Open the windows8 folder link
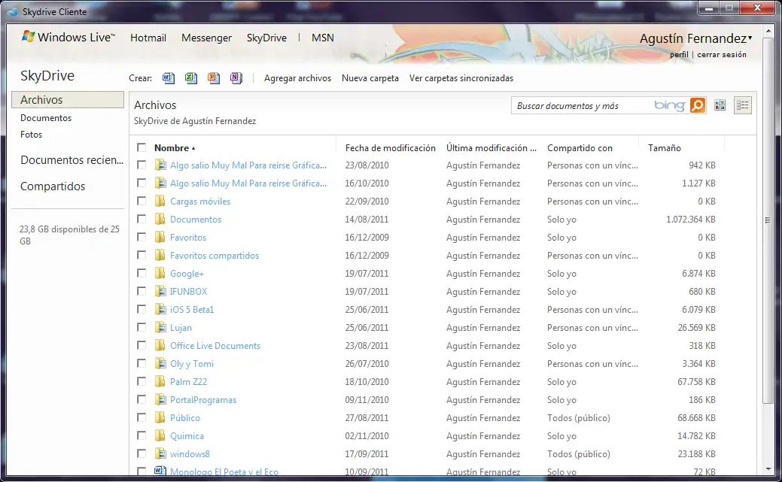Screen dimensions: 782x482 tap(190, 454)
